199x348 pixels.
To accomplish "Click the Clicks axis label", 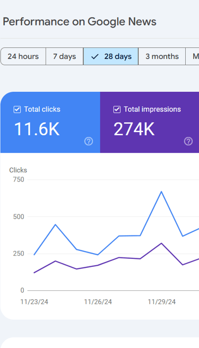I will pos(18,170).
